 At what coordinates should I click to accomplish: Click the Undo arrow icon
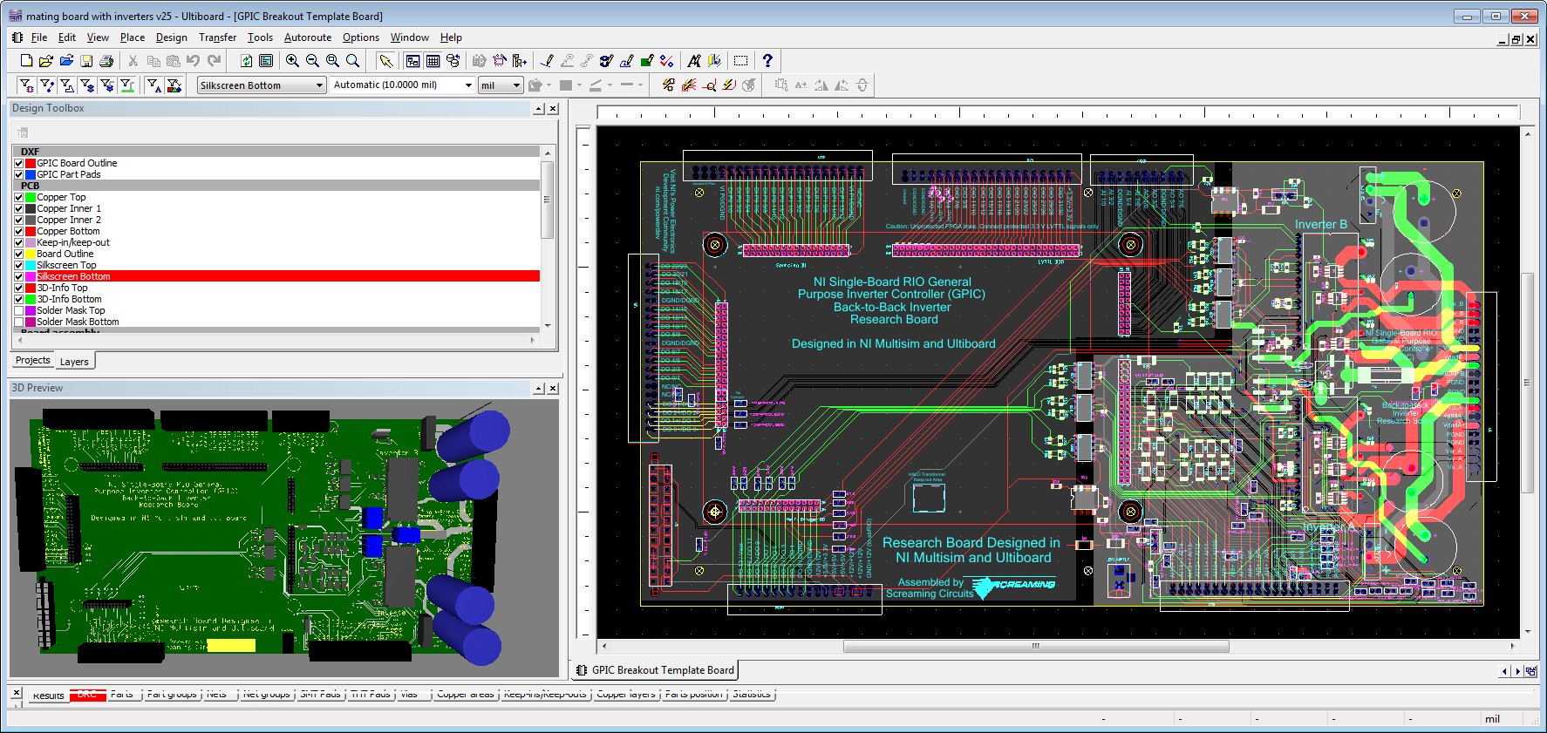coord(194,61)
